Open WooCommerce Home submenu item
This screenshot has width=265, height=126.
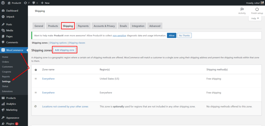pos(5,57)
